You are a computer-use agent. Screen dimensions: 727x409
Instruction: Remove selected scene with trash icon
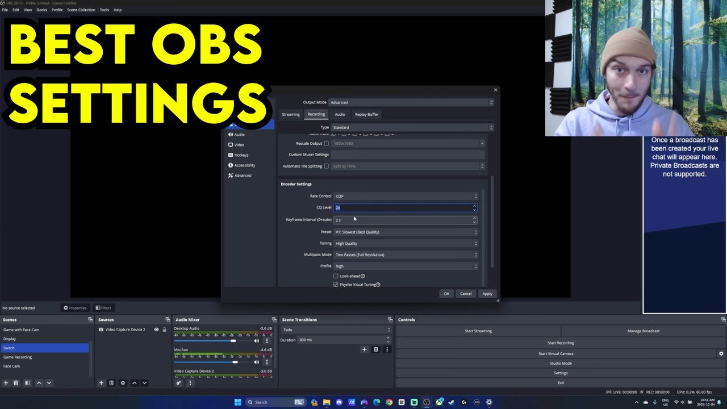[x=16, y=383]
